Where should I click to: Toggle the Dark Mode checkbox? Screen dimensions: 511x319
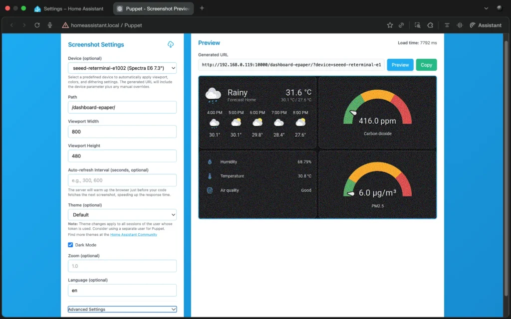[x=70, y=245]
